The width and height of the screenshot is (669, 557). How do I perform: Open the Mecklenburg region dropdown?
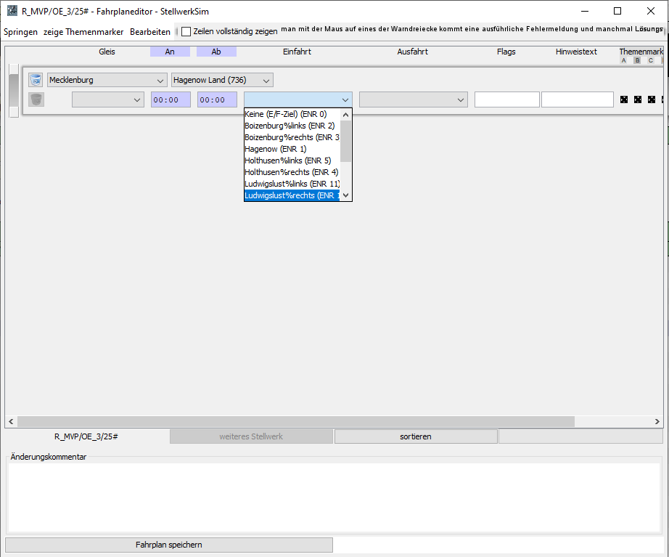click(107, 80)
